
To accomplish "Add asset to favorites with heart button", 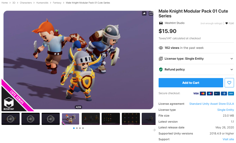I will 229,83.
